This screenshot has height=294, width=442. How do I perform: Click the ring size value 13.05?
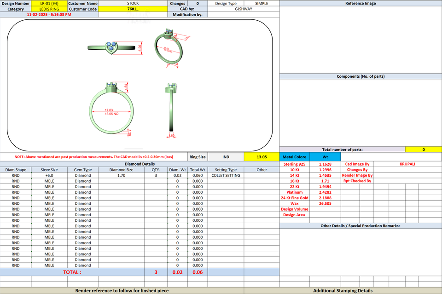[262, 157]
